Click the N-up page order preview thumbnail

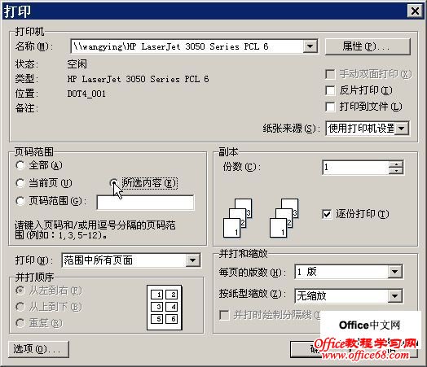[165, 308]
